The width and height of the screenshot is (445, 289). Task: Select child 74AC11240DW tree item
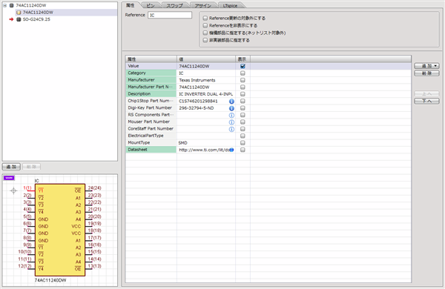(38, 13)
